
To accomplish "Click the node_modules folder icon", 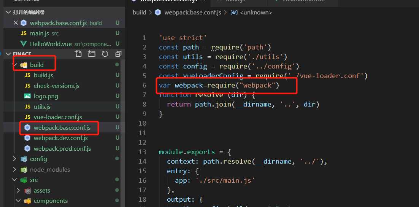I will [x=24, y=170].
